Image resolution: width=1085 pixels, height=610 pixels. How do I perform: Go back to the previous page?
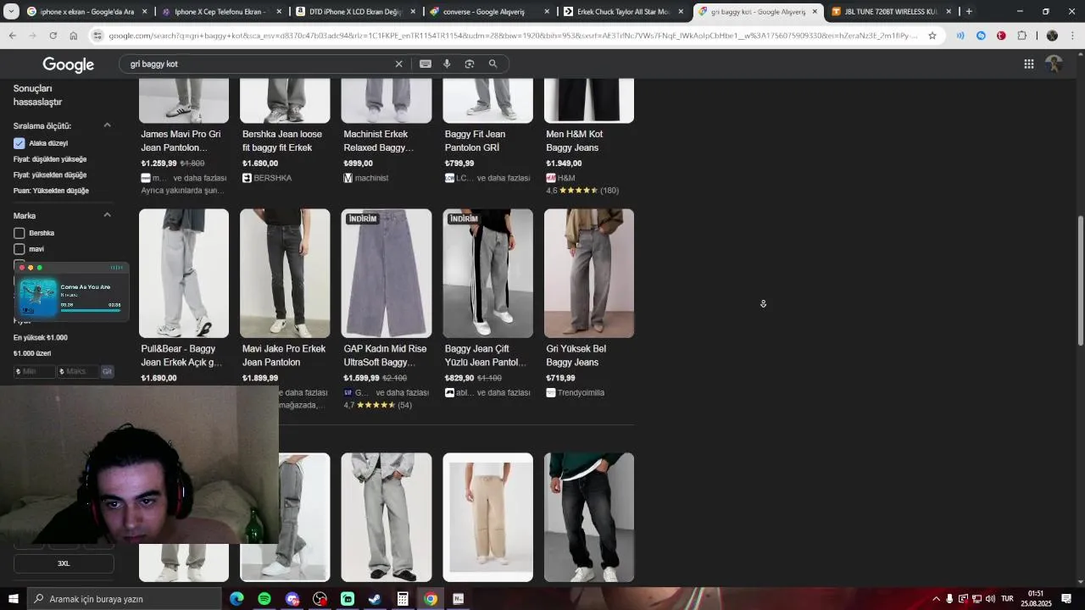tap(12, 36)
